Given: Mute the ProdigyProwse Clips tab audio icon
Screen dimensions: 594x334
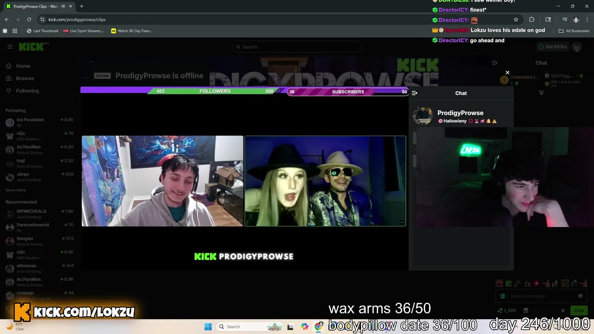Looking at the screenshot, I should pos(63,6).
